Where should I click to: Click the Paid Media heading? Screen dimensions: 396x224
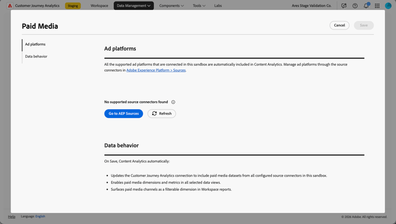[40, 26]
